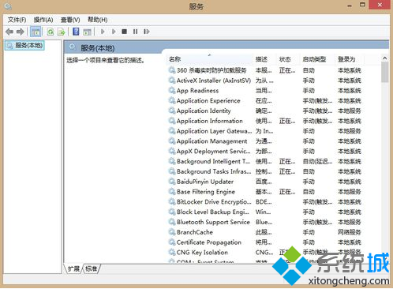Minimize the 服务 window
The image size is (393, 289).
(350, 6)
